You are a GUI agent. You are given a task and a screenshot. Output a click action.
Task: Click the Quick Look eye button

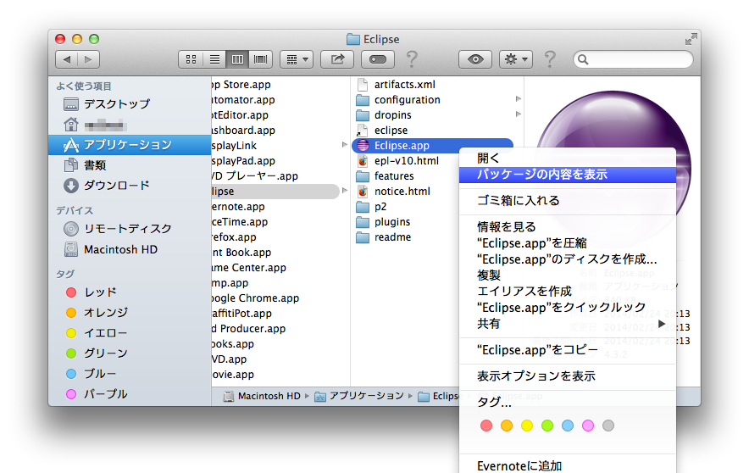(x=475, y=59)
